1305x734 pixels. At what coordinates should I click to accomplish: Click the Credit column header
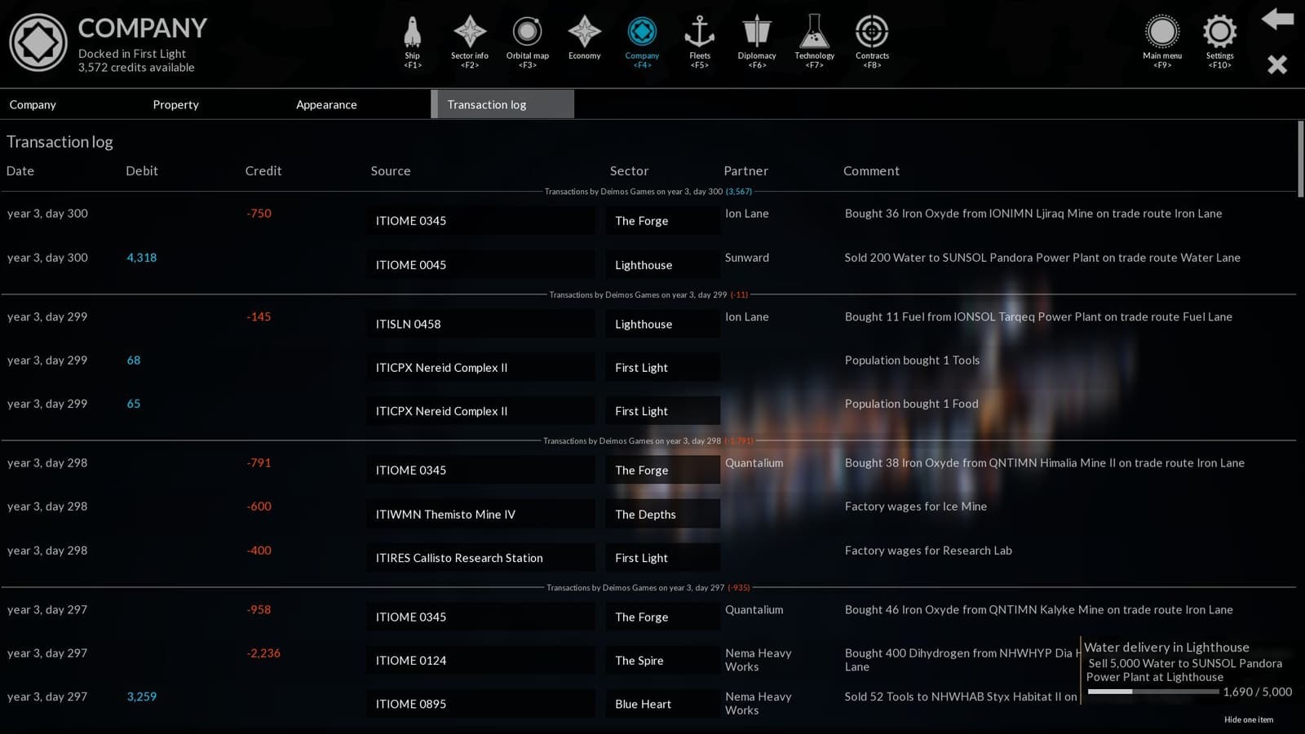(x=263, y=170)
